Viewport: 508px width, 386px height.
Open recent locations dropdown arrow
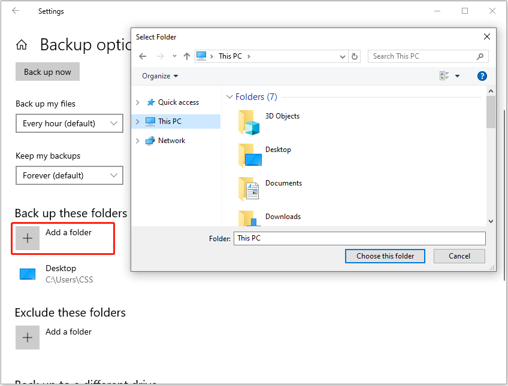(x=175, y=56)
